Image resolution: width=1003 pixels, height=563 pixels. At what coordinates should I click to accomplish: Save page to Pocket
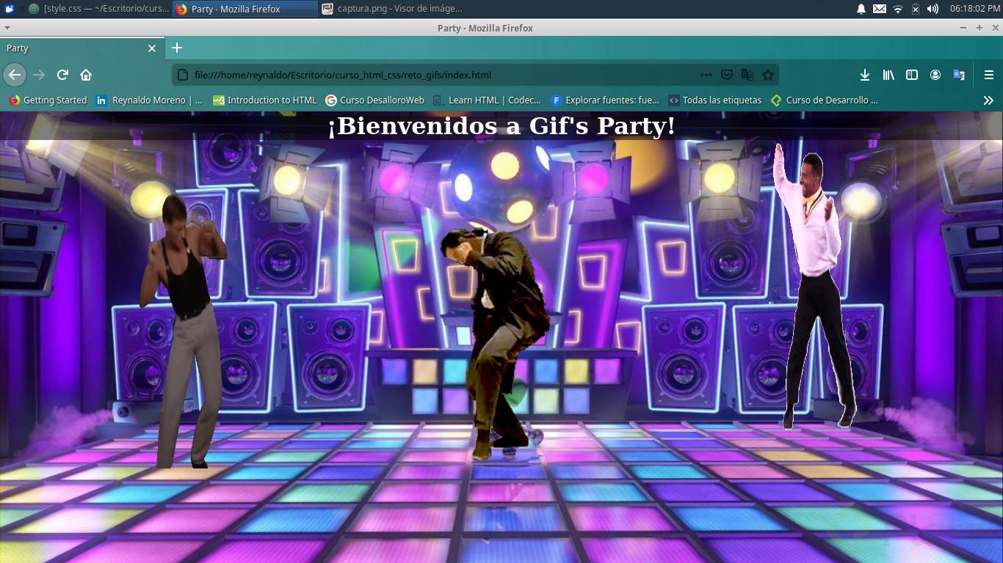pyautogui.click(x=727, y=74)
